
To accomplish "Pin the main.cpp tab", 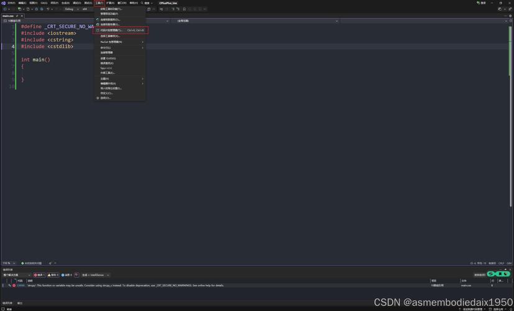I will point(17,16).
